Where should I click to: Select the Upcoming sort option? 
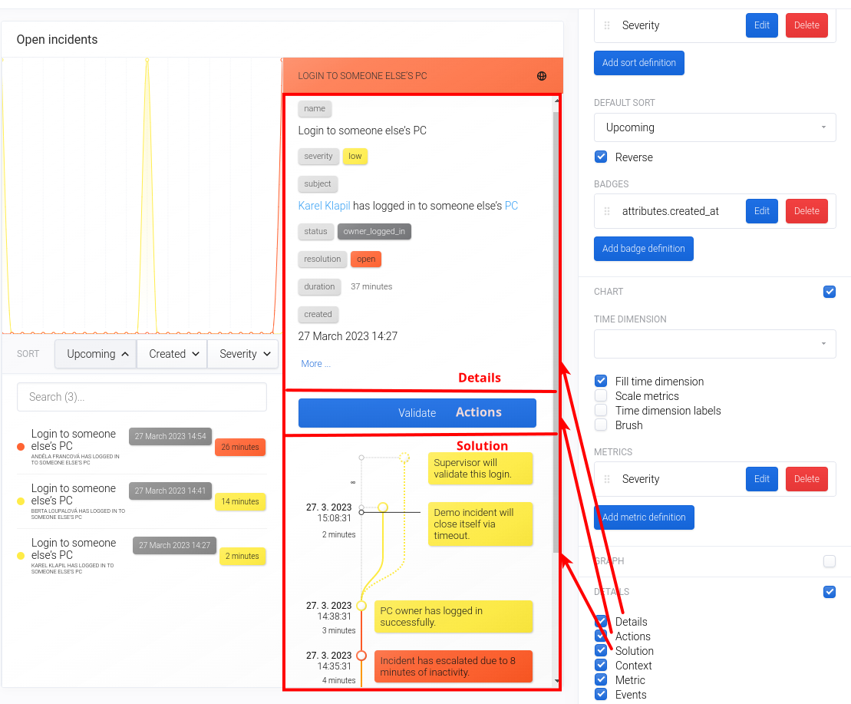[x=95, y=354]
